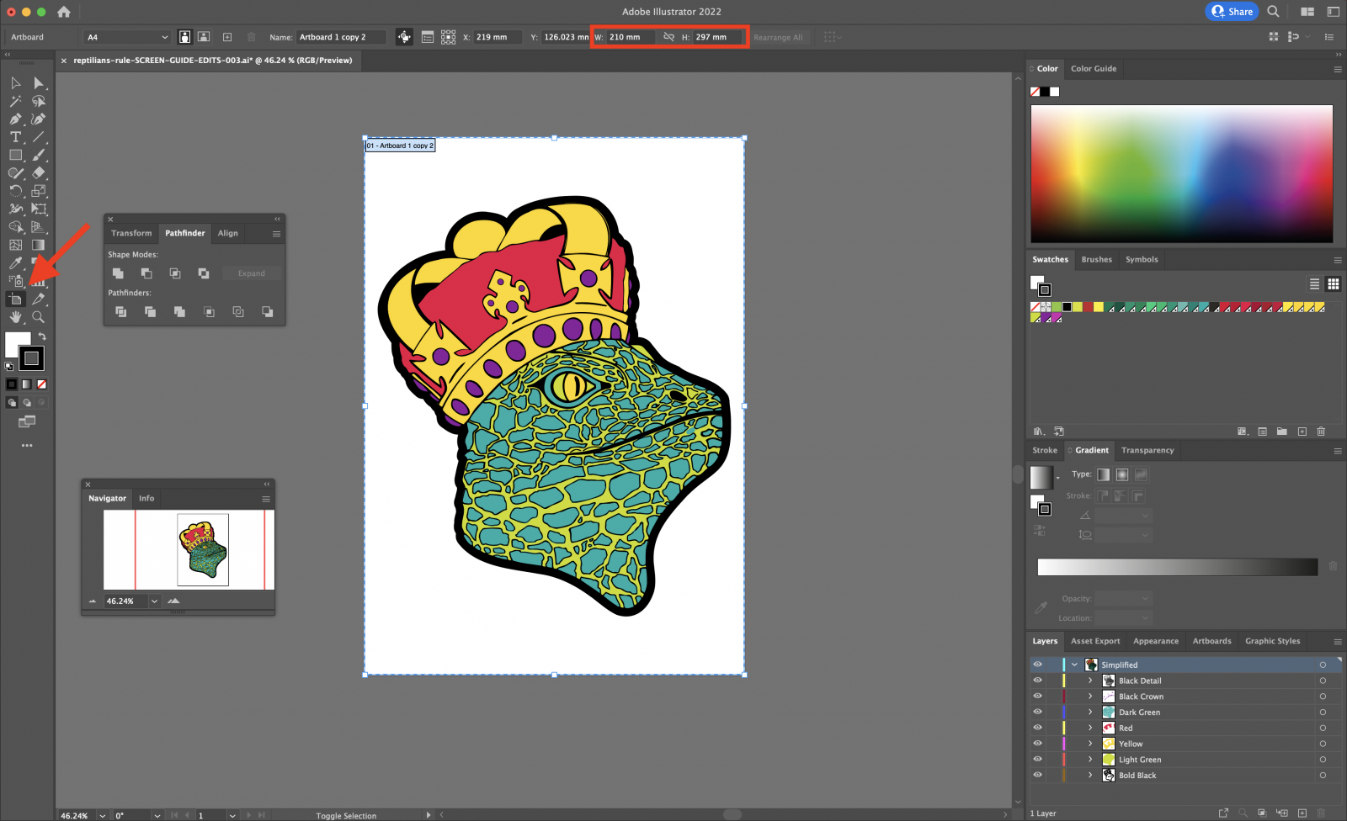Hide the Bold Black layer
This screenshot has width=1347, height=821.
(1038, 775)
